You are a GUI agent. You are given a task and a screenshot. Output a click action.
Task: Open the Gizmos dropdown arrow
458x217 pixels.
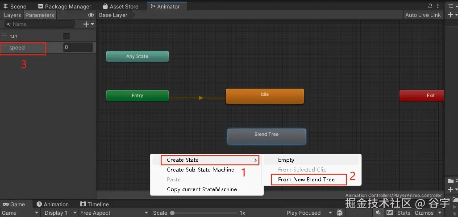pyautogui.click(x=440, y=213)
